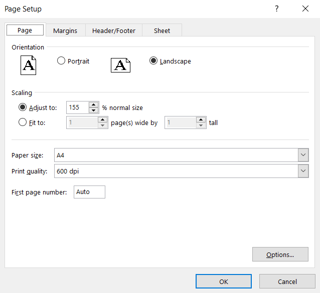Decrease the Adjust to percentage with down arrow

tap(93, 110)
